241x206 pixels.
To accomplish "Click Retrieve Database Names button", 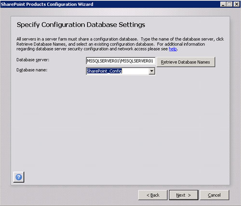I will (x=186, y=62).
